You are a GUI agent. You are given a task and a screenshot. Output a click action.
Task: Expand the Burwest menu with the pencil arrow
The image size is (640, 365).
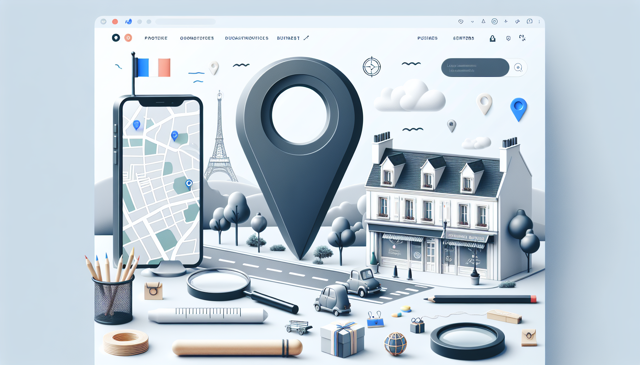[306, 38]
